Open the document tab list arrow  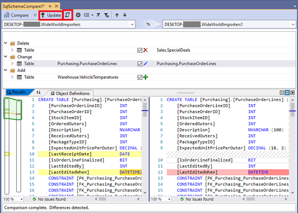(x=294, y=6)
